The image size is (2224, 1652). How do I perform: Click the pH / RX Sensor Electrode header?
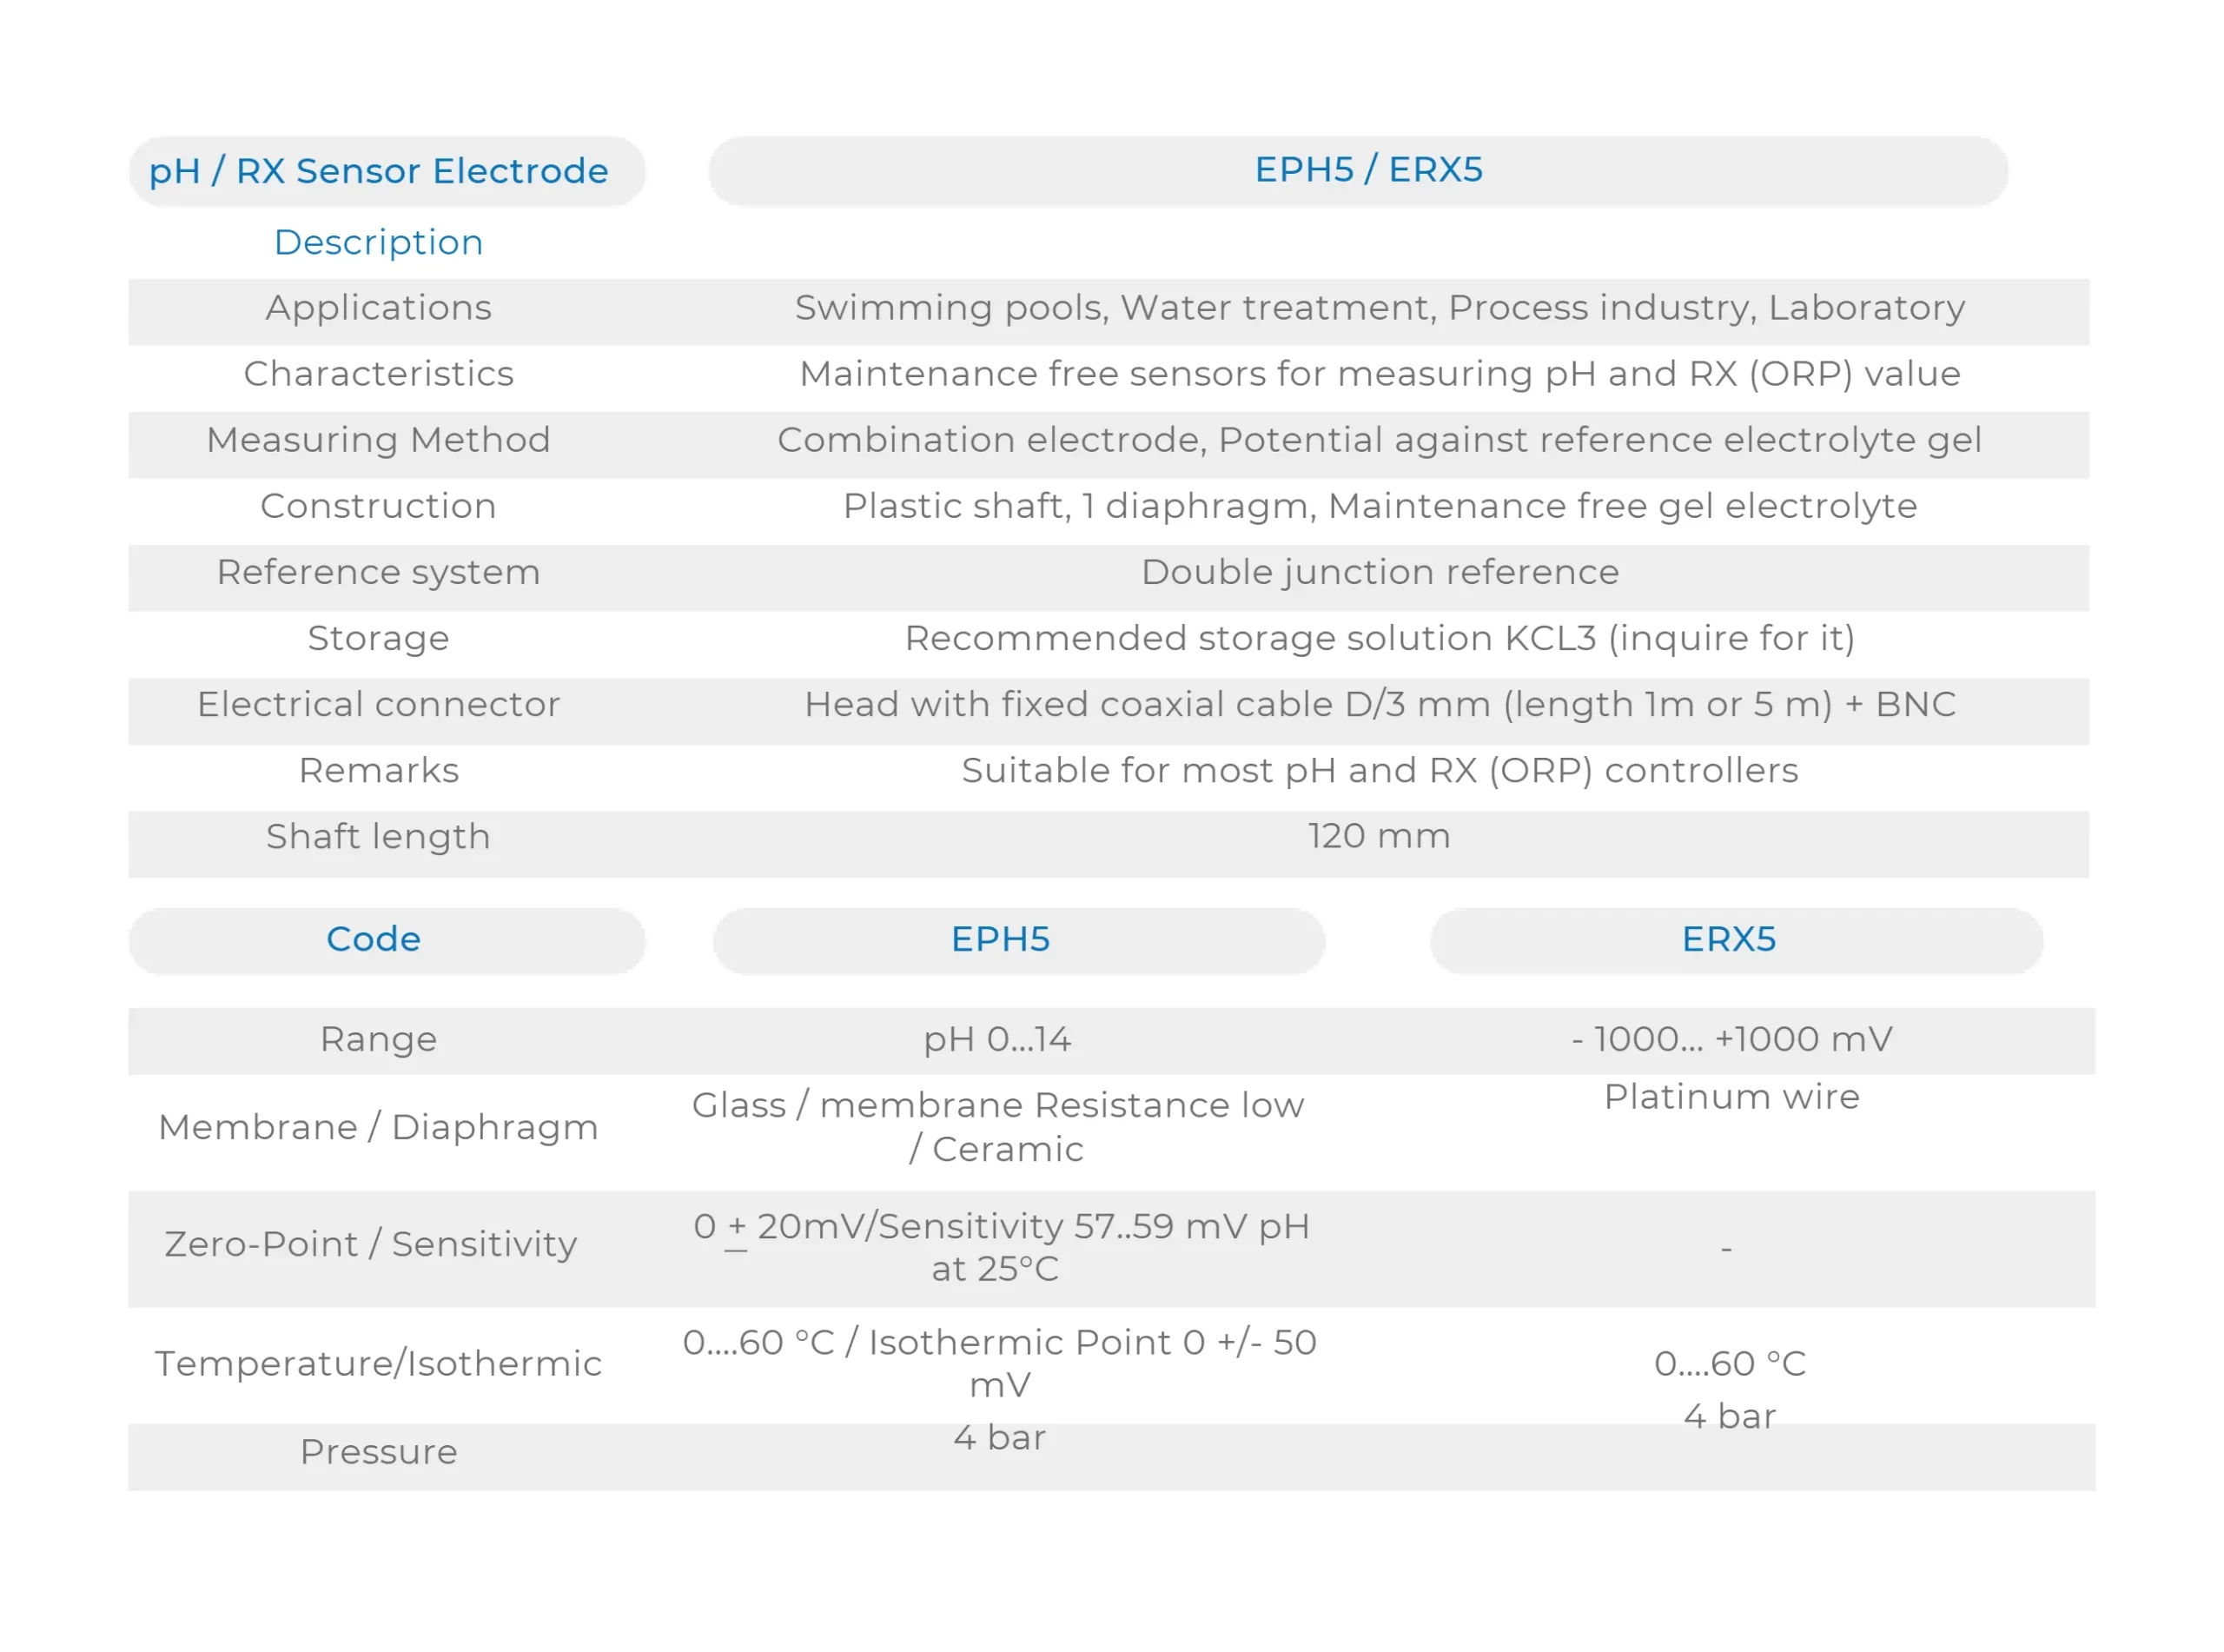click(378, 171)
